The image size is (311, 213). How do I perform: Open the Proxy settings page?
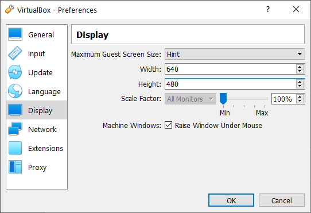click(37, 167)
